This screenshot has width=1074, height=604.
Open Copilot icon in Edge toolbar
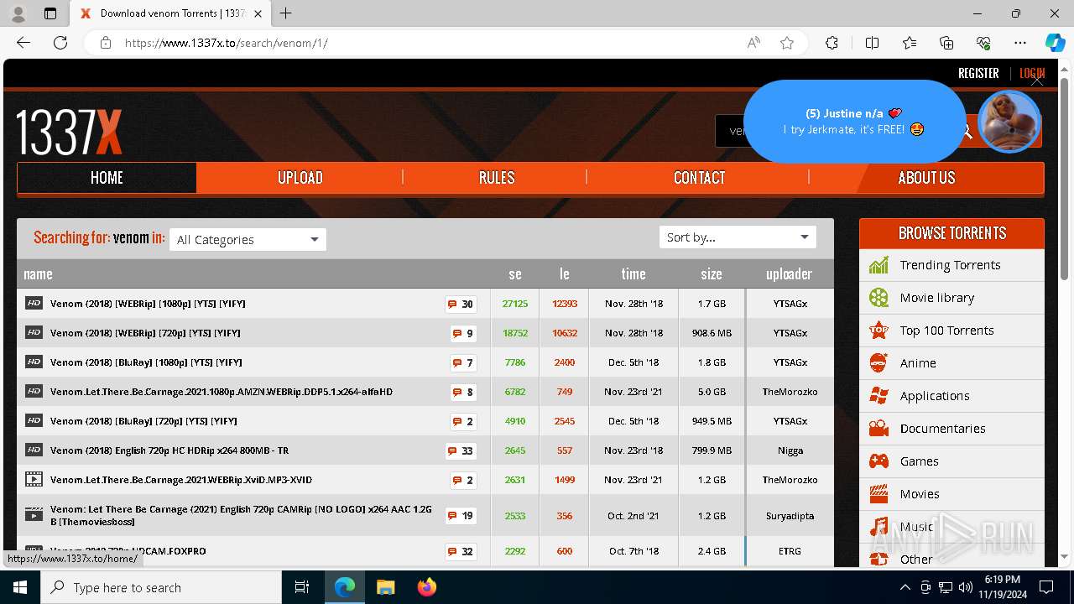(1055, 43)
